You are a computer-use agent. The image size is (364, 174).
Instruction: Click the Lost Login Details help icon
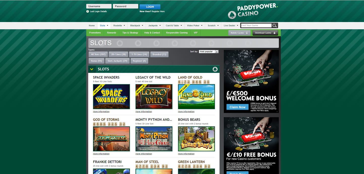pyautogui.click(x=87, y=12)
